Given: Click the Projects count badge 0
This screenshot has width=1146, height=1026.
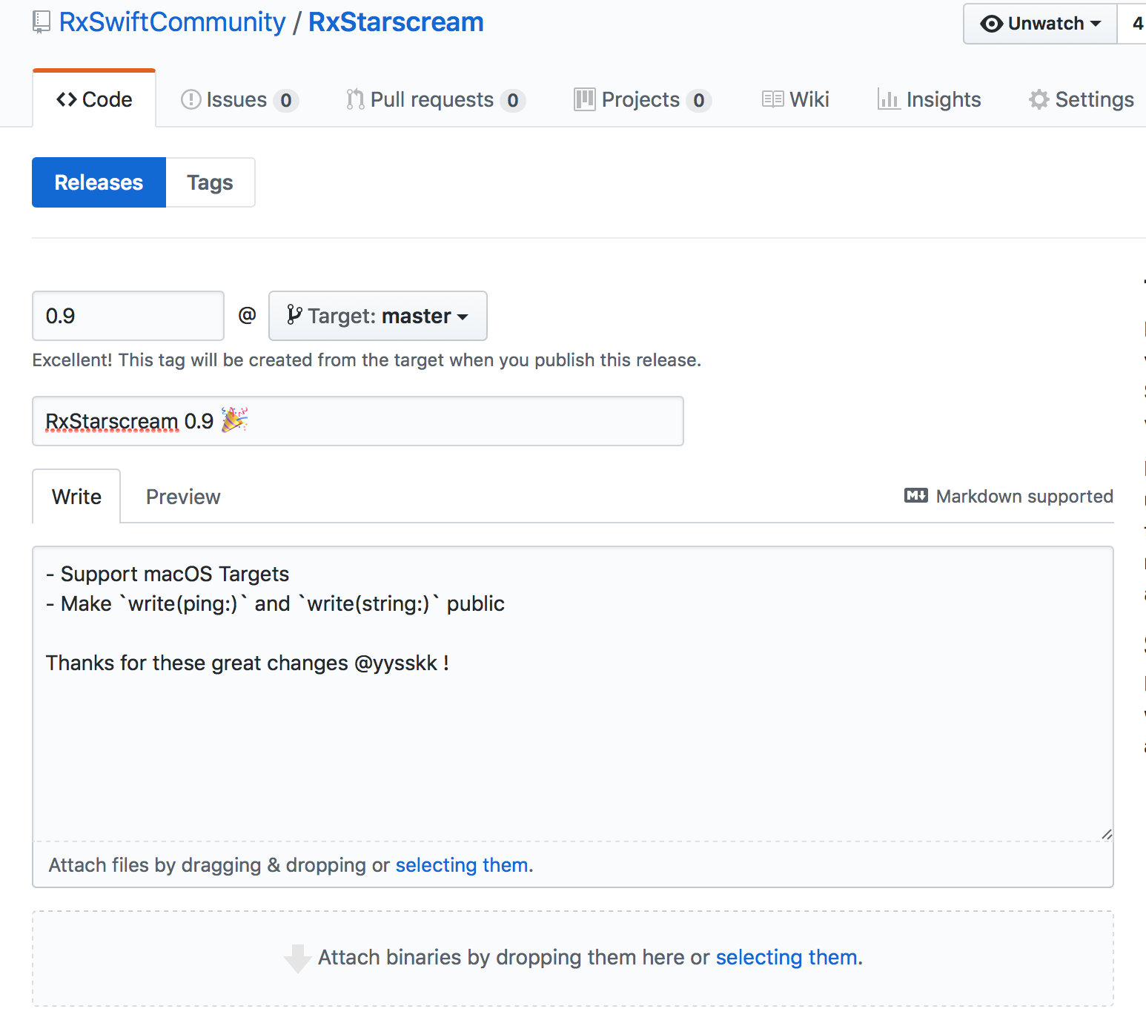Looking at the screenshot, I should tap(699, 100).
